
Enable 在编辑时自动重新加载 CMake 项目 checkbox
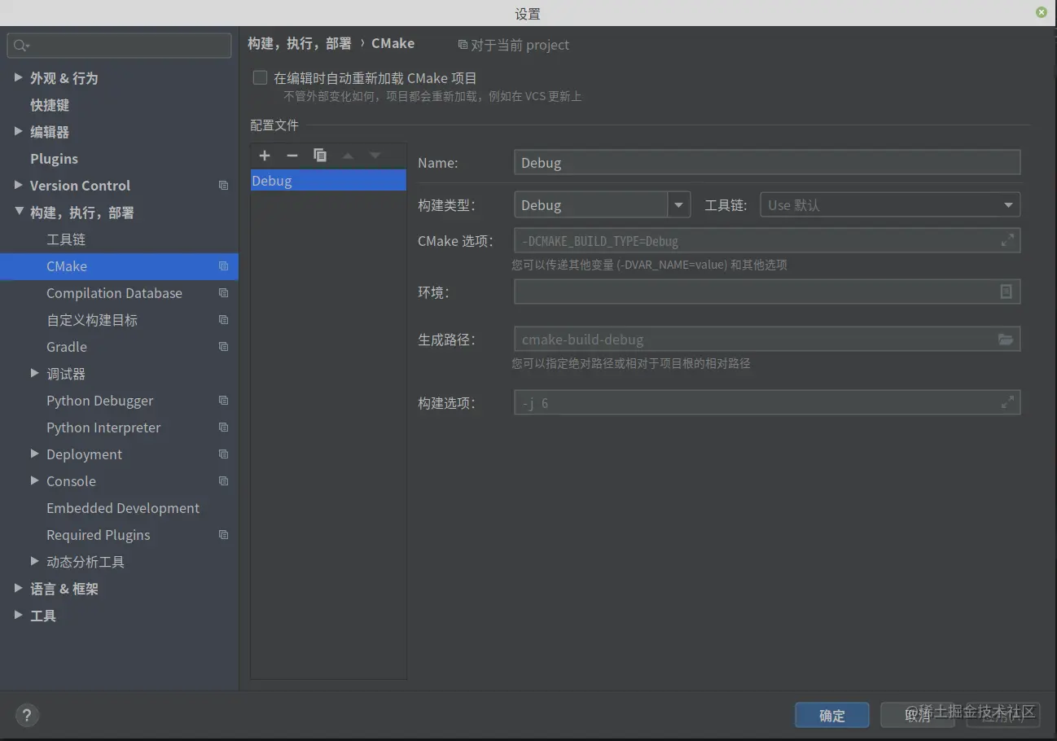[x=260, y=78]
